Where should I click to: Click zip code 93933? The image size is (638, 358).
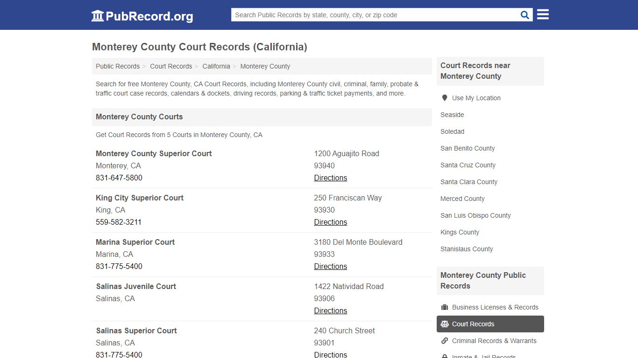tap(324, 254)
